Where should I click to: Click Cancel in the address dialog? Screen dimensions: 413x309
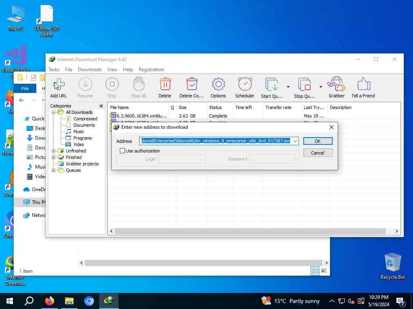318,153
